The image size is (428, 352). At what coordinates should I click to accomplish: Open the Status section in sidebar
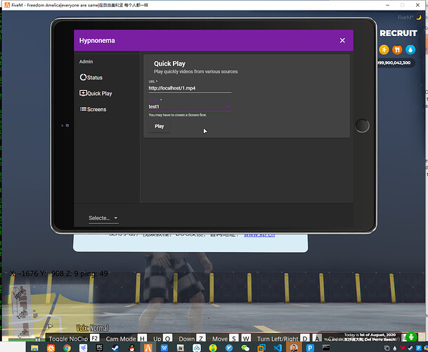[91, 77]
